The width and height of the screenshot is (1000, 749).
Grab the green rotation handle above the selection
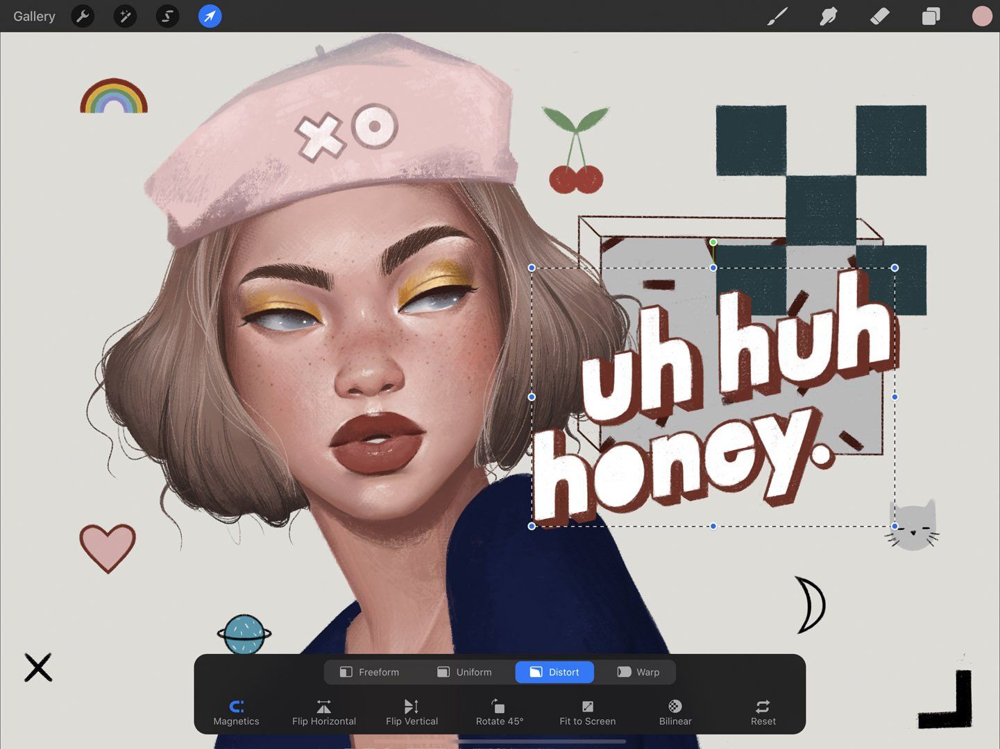[713, 242]
